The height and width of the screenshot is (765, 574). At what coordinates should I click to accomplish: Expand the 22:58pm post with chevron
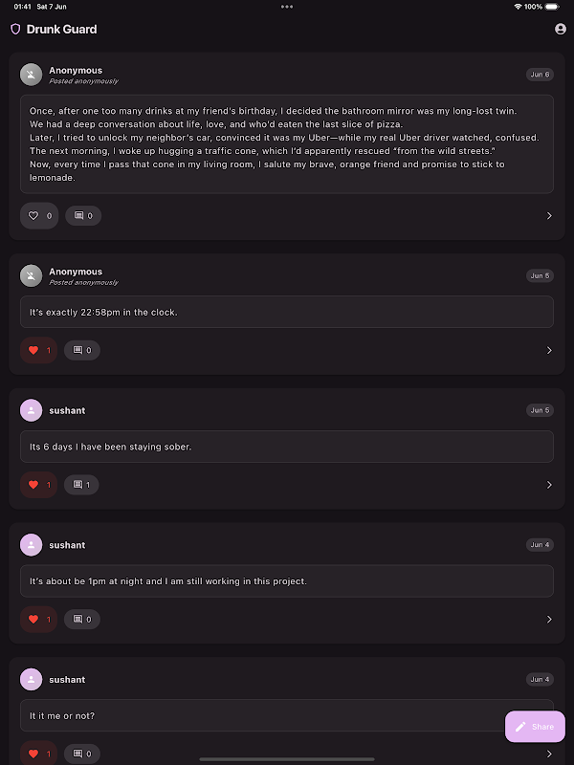tap(549, 351)
